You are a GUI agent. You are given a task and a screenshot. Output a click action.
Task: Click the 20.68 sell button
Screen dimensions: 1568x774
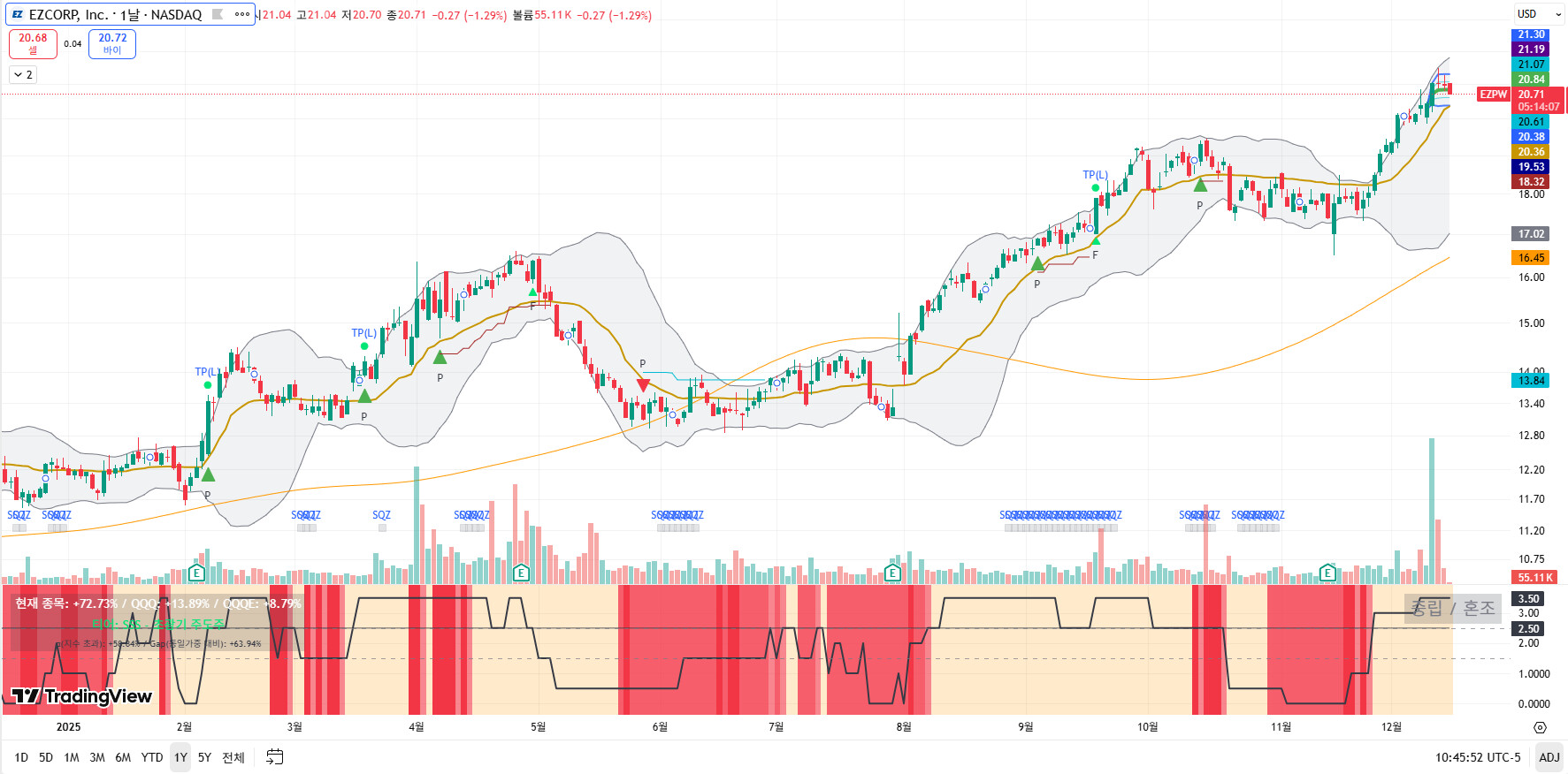point(33,43)
